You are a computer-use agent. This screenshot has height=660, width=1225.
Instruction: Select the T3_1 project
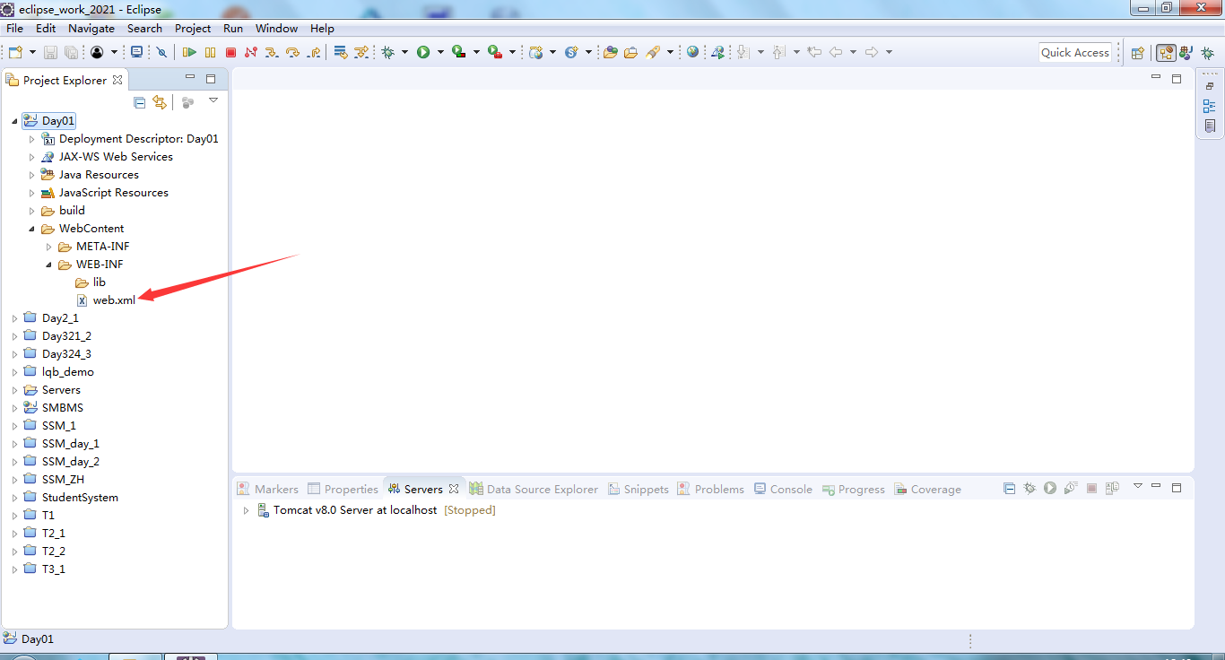(53, 569)
